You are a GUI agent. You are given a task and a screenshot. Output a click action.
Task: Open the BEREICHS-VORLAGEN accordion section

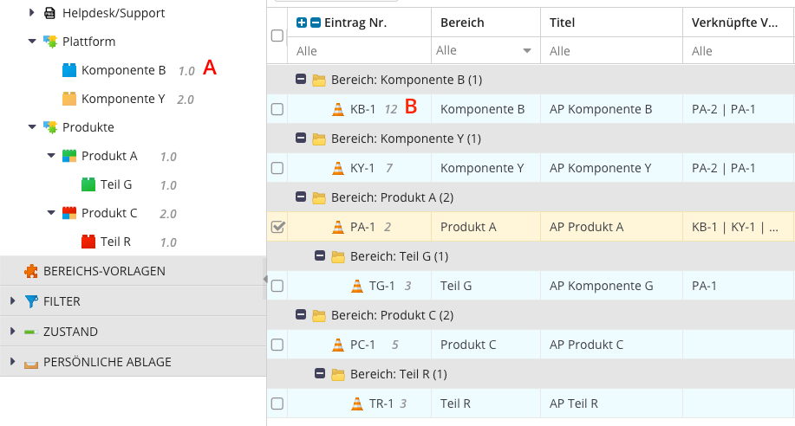(104, 271)
